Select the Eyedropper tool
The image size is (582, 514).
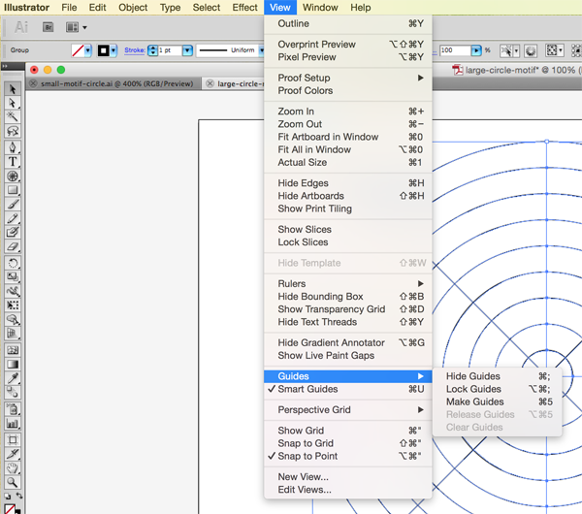click(x=13, y=378)
